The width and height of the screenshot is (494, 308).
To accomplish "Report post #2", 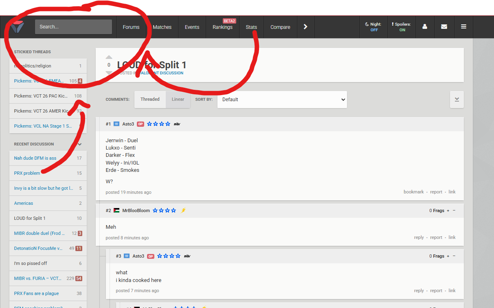I will 436,237.
